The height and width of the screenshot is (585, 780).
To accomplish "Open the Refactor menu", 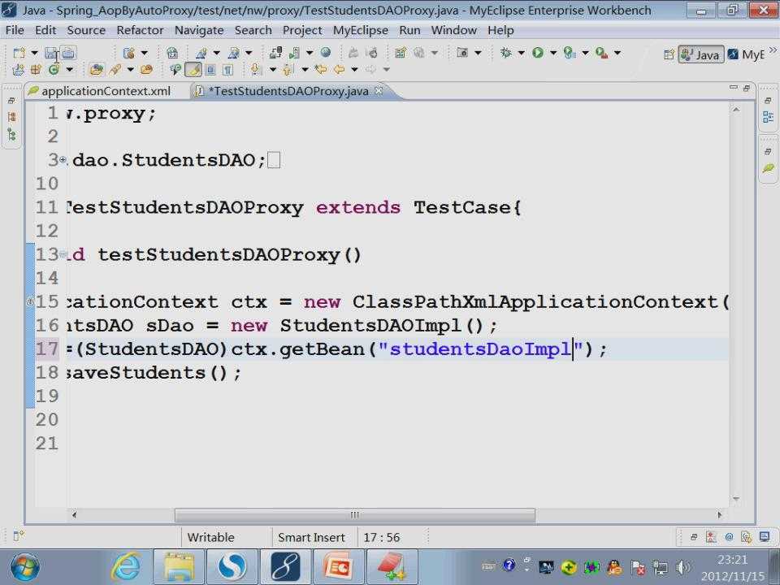I will point(140,30).
